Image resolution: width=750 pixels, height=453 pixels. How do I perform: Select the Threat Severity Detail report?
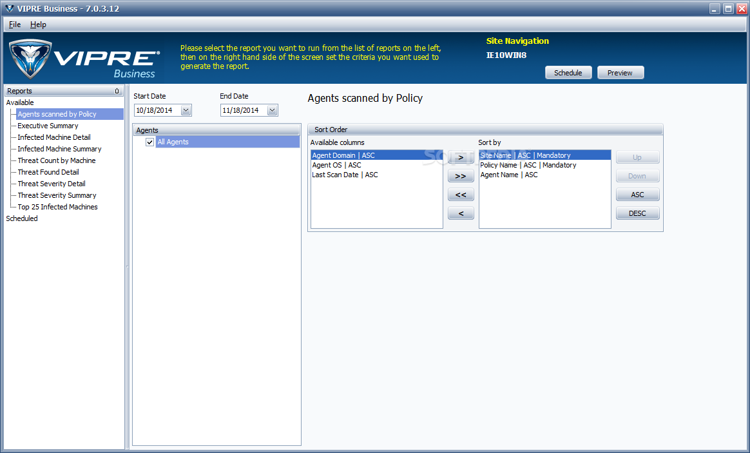pos(52,184)
